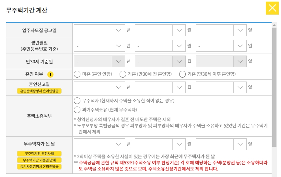
Task: Open 만30세 기준일 day dropdown
Action: pyautogui.click(x=221, y=61)
